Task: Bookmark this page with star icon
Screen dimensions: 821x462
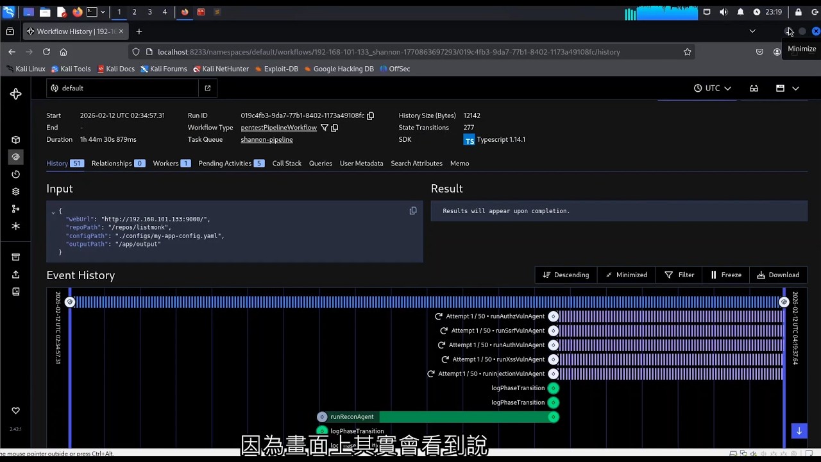Action: [688, 52]
